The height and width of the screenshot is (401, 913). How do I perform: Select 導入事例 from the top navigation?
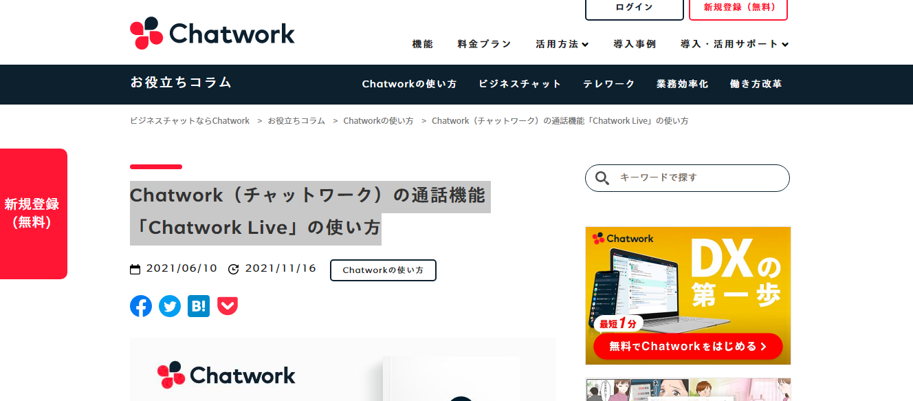click(x=633, y=43)
